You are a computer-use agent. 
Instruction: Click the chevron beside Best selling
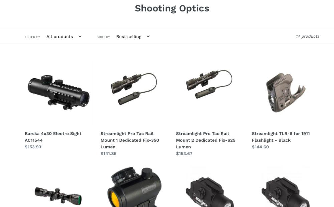(148, 37)
